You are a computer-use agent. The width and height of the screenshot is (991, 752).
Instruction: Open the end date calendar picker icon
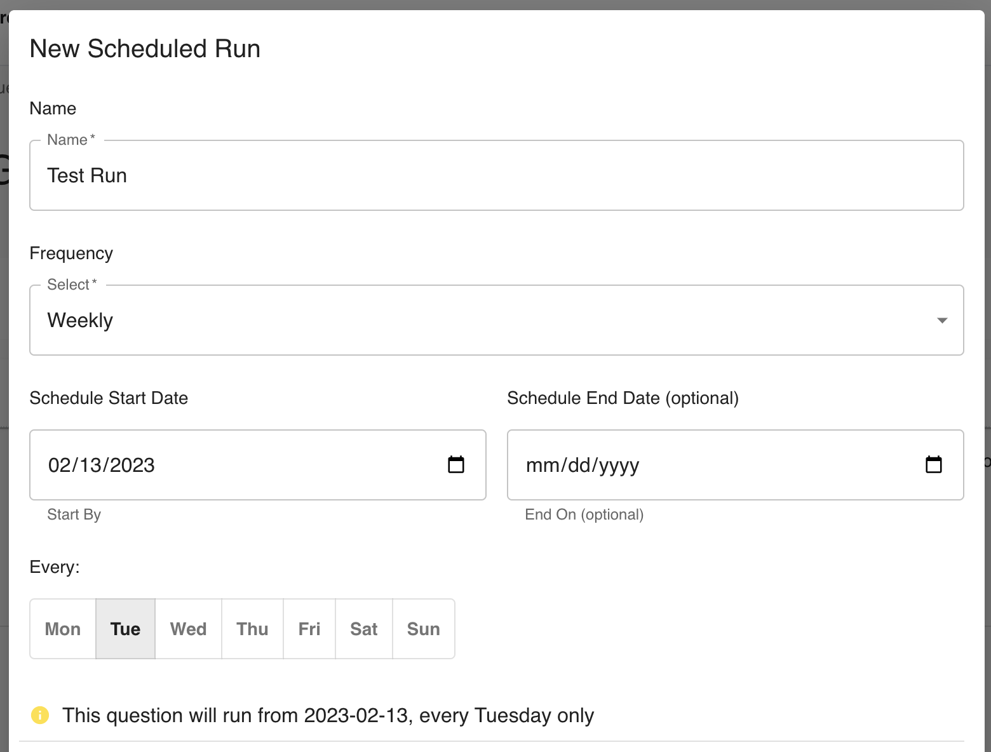pos(933,465)
